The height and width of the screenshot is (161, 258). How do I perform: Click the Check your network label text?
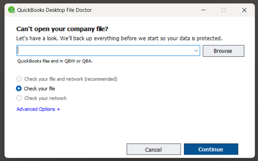point(46,98)
